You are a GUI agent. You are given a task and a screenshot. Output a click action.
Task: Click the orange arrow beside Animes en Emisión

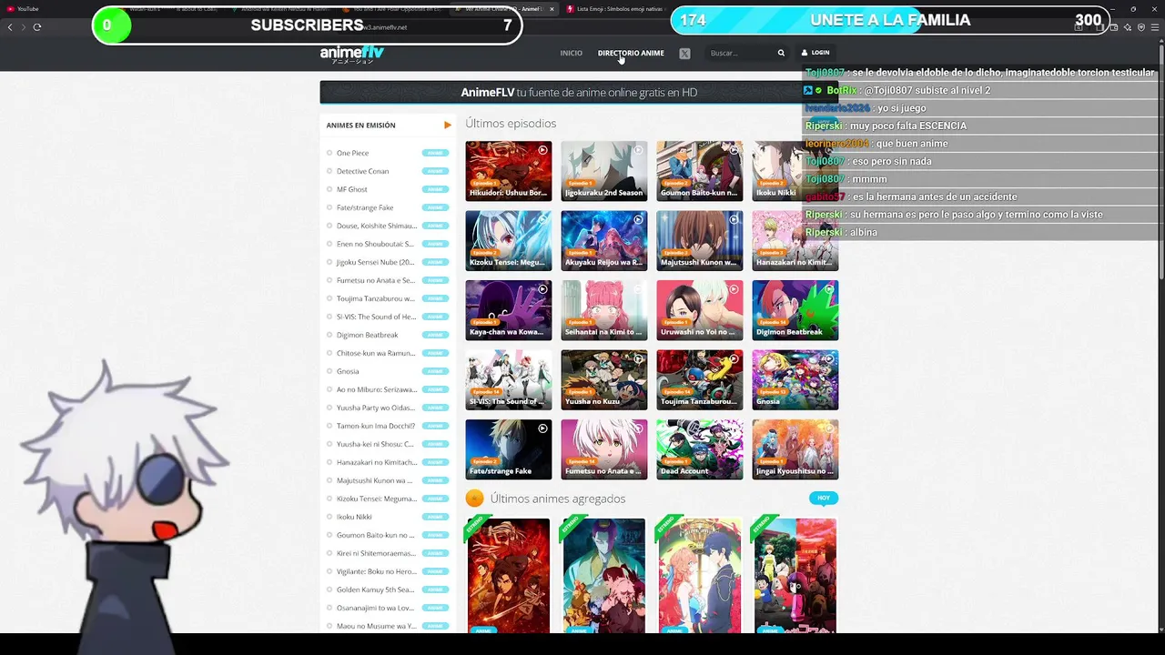tap(447, 126)
